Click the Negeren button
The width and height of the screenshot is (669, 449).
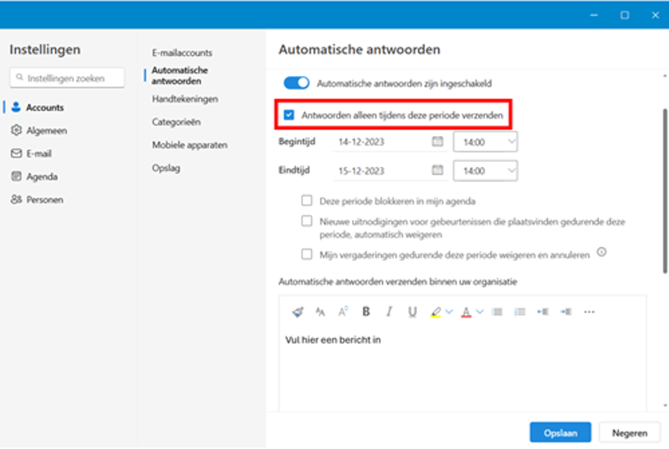tap(630, 431)
